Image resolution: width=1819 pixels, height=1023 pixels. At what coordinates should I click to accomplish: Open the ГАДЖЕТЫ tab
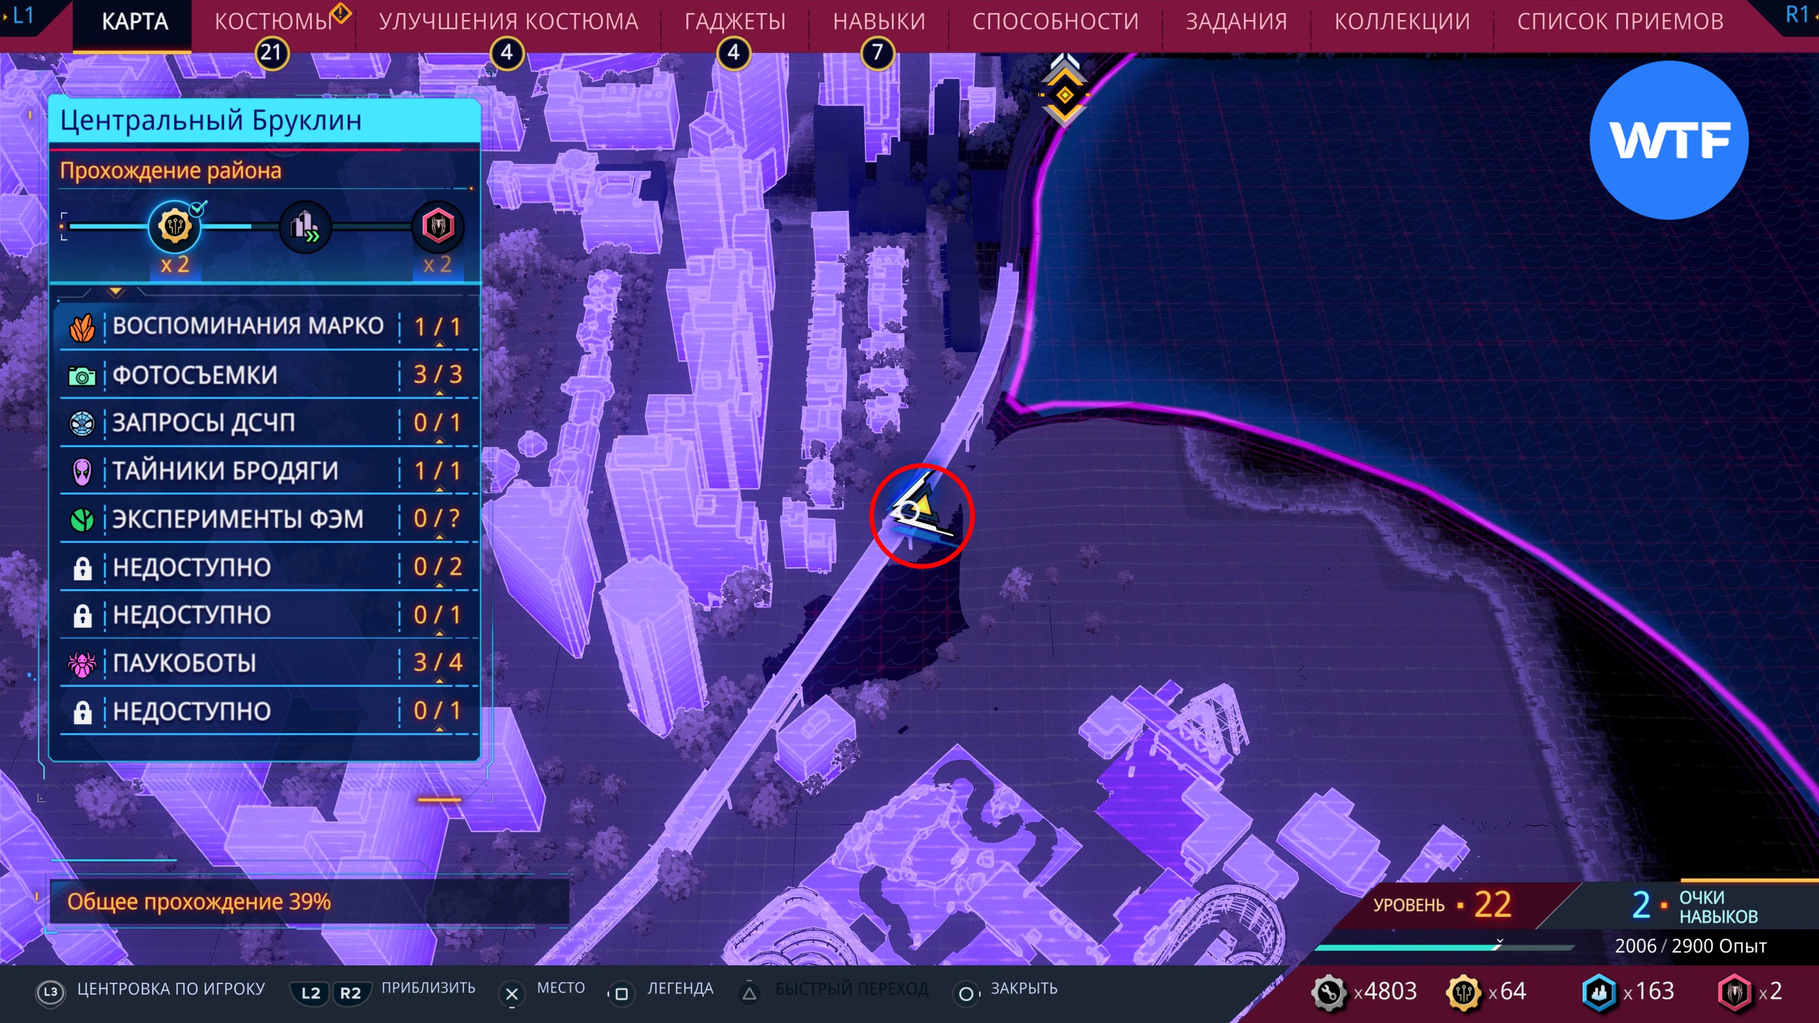[734, 22]
